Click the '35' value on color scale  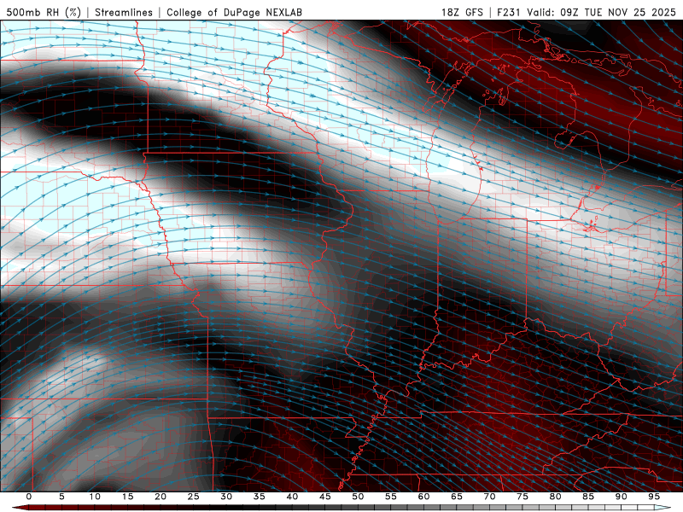pyautogui.click(x=259, y=497)
